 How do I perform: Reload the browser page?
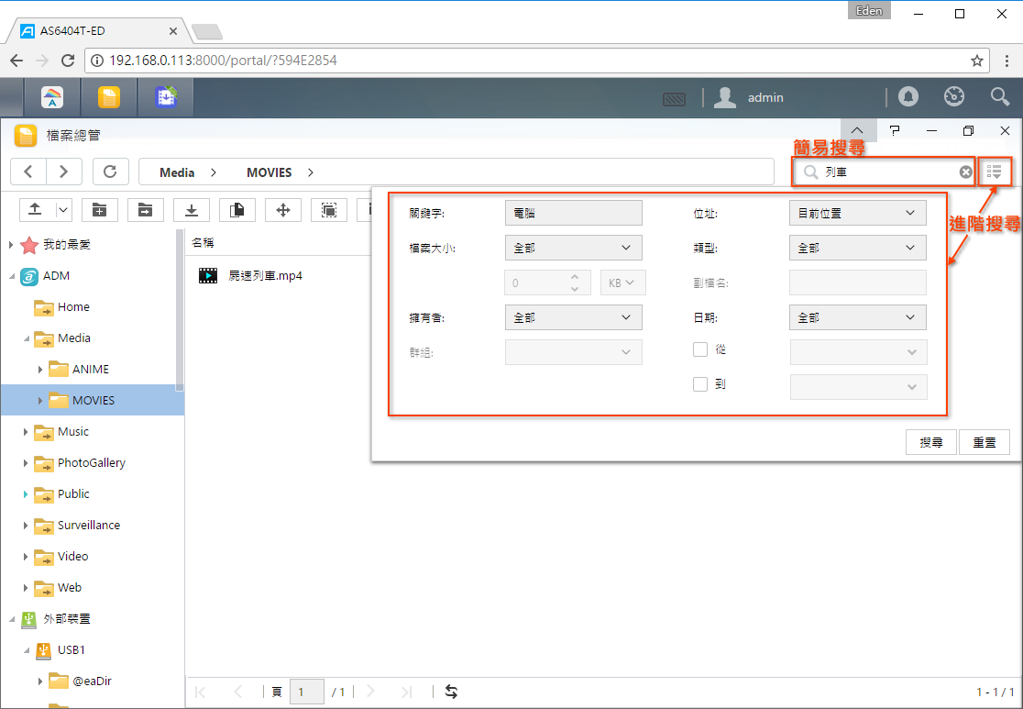pos(67,61)
